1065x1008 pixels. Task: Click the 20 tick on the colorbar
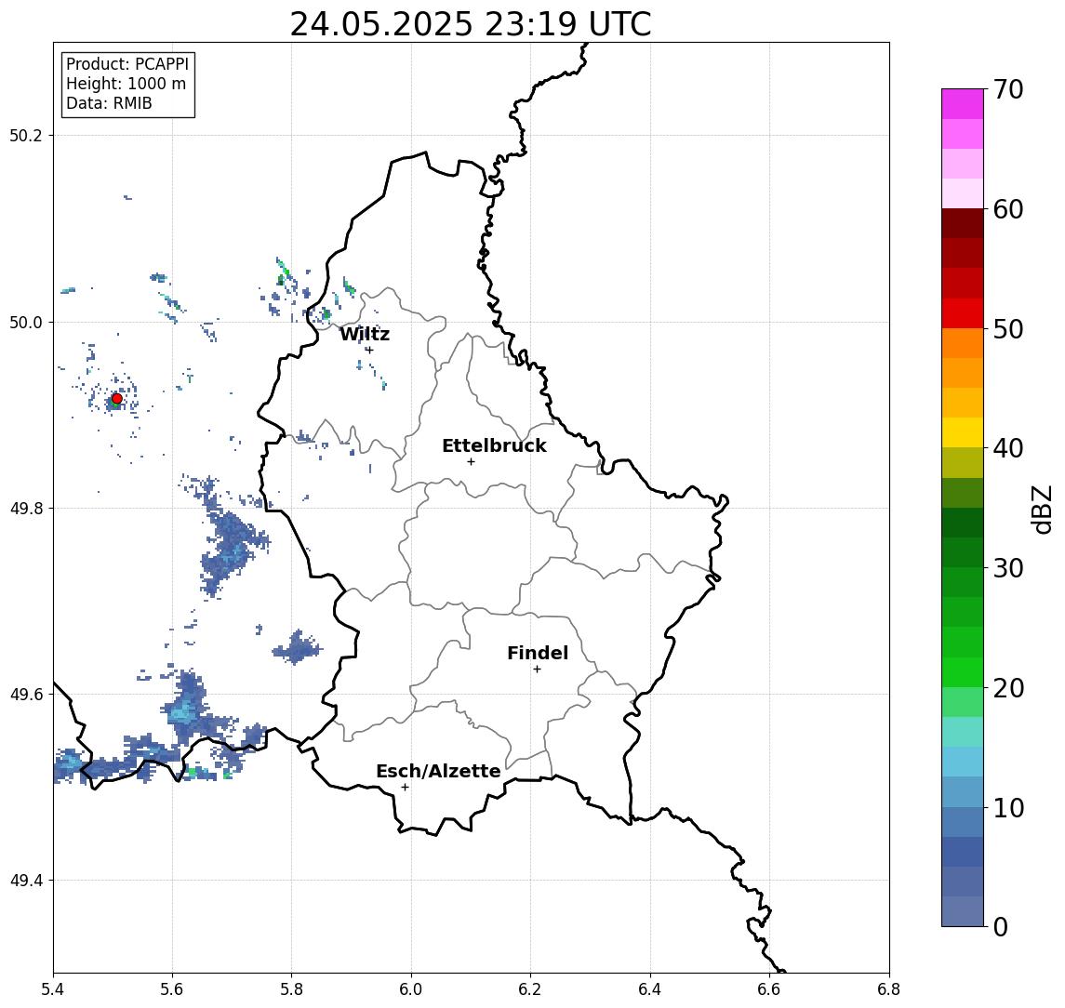[x=1008, y=688]
